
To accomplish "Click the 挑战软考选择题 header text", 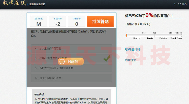I will point(37,4).
